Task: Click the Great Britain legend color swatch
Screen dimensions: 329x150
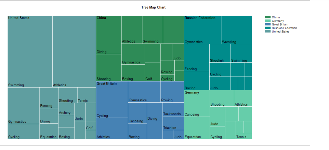Action: 268,25
